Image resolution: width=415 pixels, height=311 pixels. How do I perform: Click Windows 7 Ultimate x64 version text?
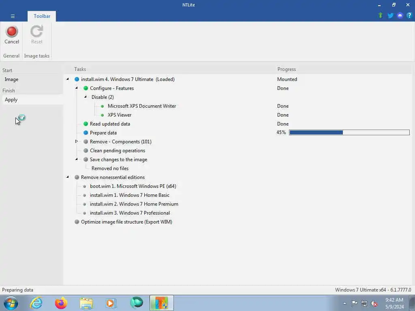tap(373, 290)
